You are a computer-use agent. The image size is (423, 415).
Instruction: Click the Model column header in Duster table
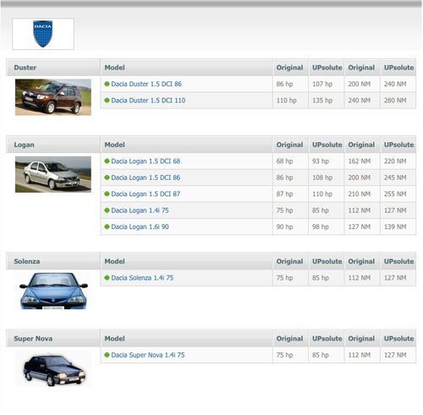click(114, 68)
